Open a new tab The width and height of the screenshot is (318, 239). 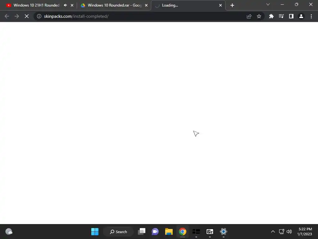tap(232, 5)
